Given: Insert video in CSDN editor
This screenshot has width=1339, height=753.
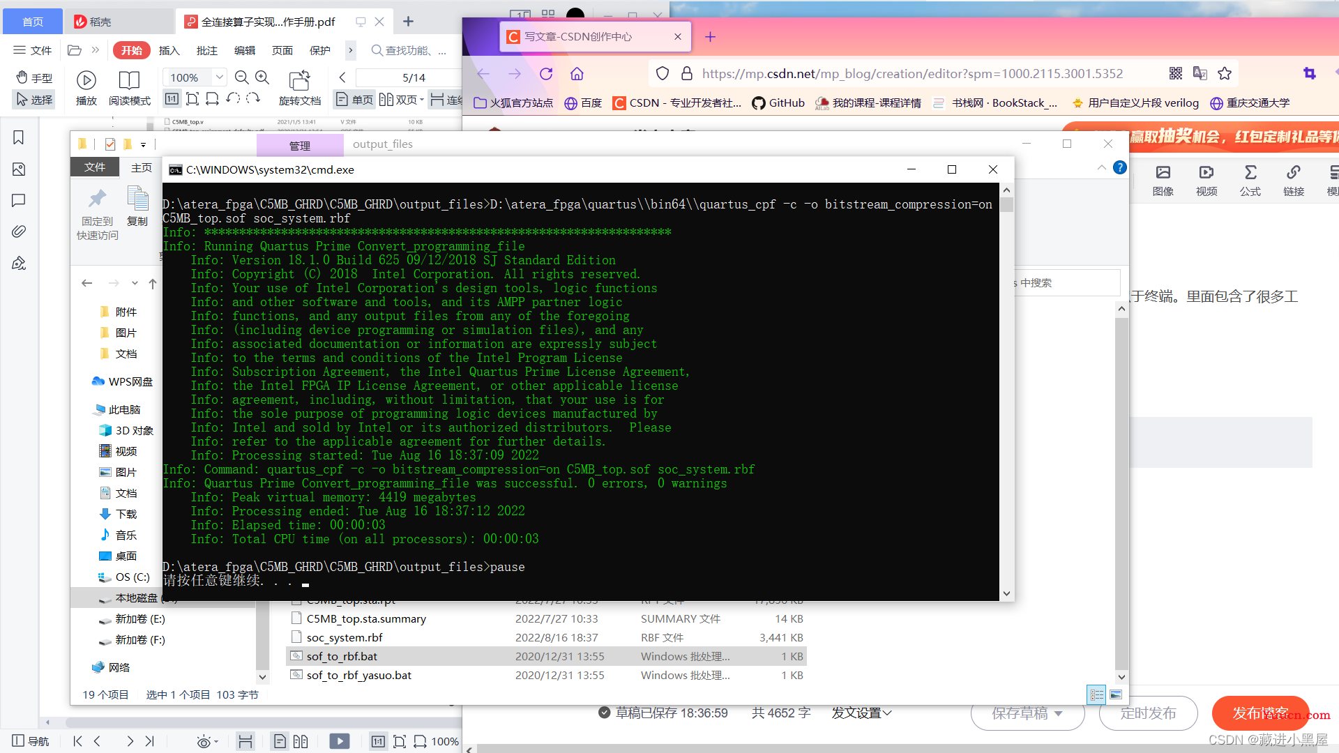Looking at the screenshot, I should (1206, 181).
